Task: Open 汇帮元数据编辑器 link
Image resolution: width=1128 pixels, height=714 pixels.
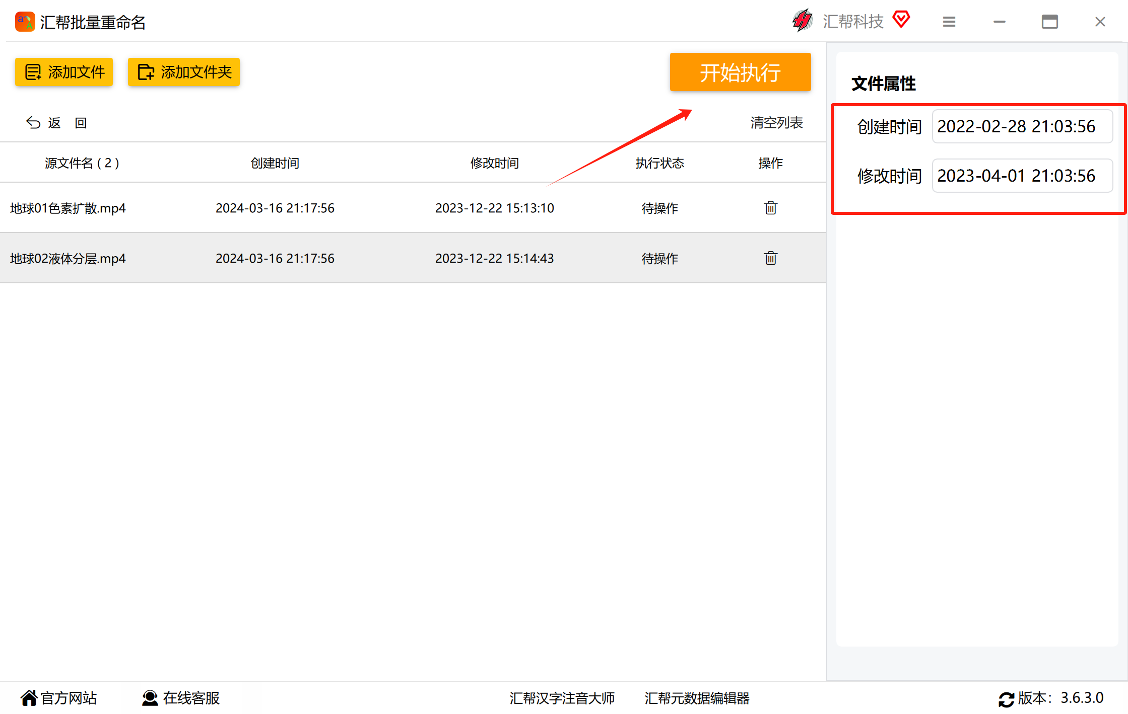Action: pos(697,698)
